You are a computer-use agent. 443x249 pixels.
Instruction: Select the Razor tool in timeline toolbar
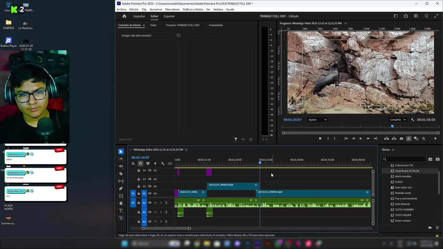[121, 174]
